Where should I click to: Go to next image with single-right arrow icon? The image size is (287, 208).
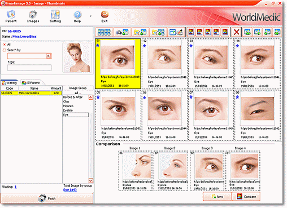[x=267, y=32]
